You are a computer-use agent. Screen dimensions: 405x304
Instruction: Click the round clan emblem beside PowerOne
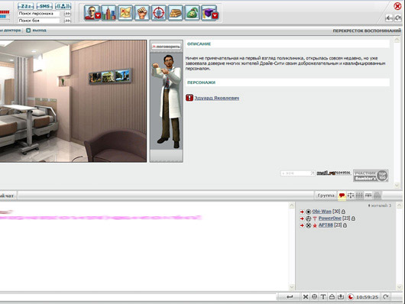pos(308,218)
